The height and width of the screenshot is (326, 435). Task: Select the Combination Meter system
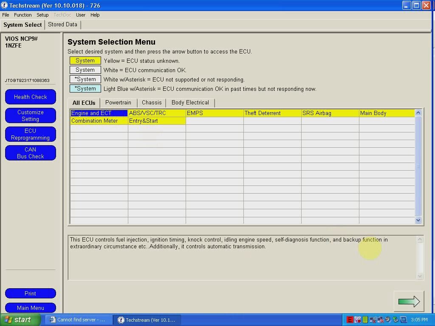pos(99,121)
